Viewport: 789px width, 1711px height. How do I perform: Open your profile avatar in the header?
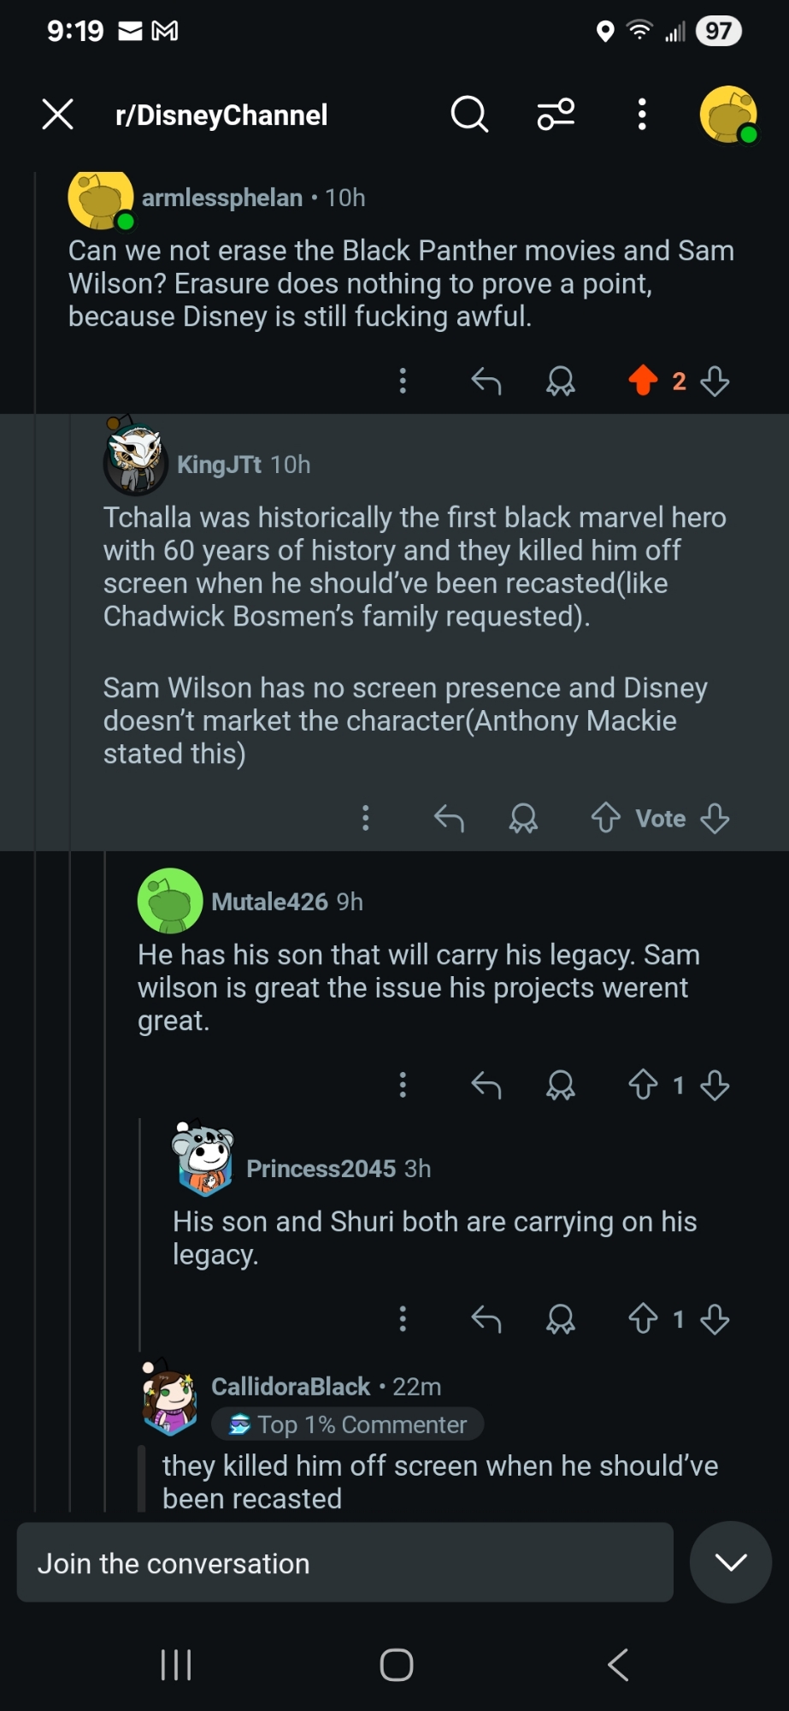[728, 114]
